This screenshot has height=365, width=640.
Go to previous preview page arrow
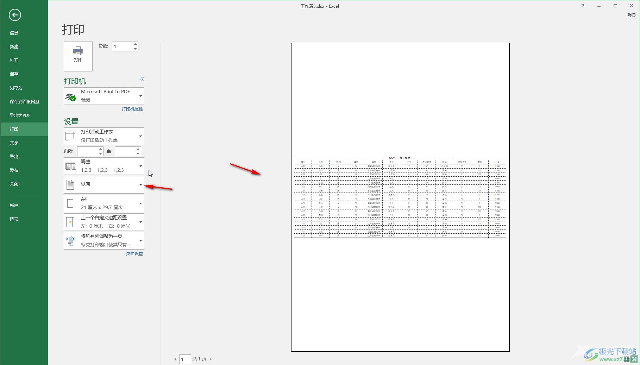pyautogui.click(x=175, y=359)
